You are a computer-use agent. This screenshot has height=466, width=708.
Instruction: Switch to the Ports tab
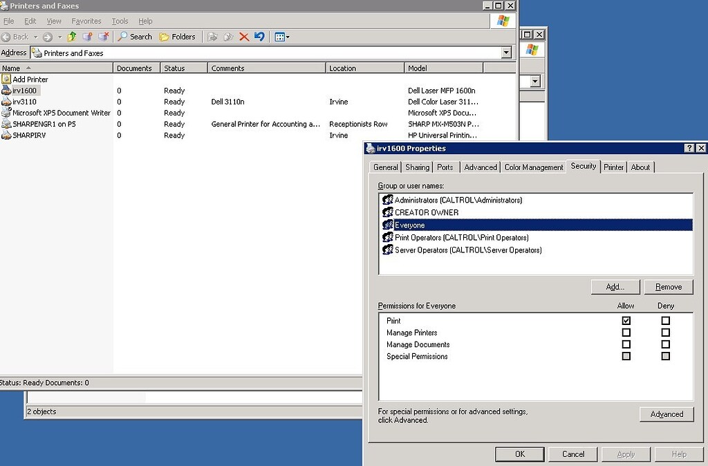click(x=445, y=167)
